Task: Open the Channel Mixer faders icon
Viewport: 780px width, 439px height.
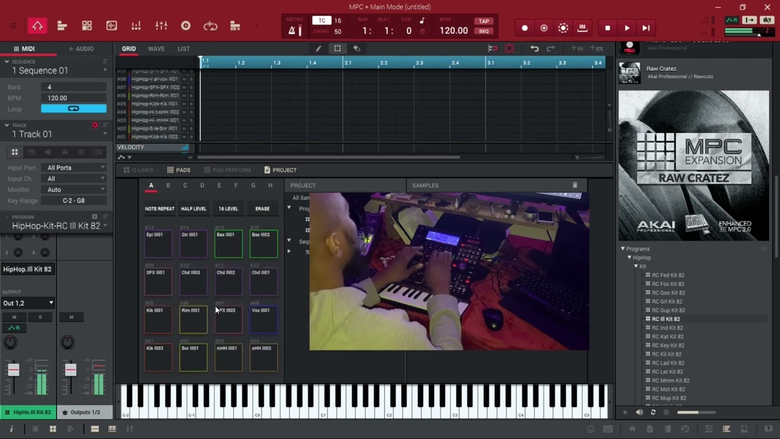Action: (x=161, y=26)
